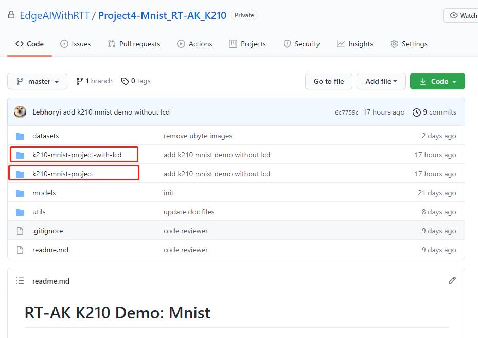Open the Pull requests tab

[134, 44]
